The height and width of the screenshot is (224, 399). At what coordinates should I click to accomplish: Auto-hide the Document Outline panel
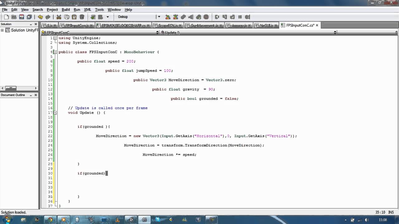(x=31, y=95)
